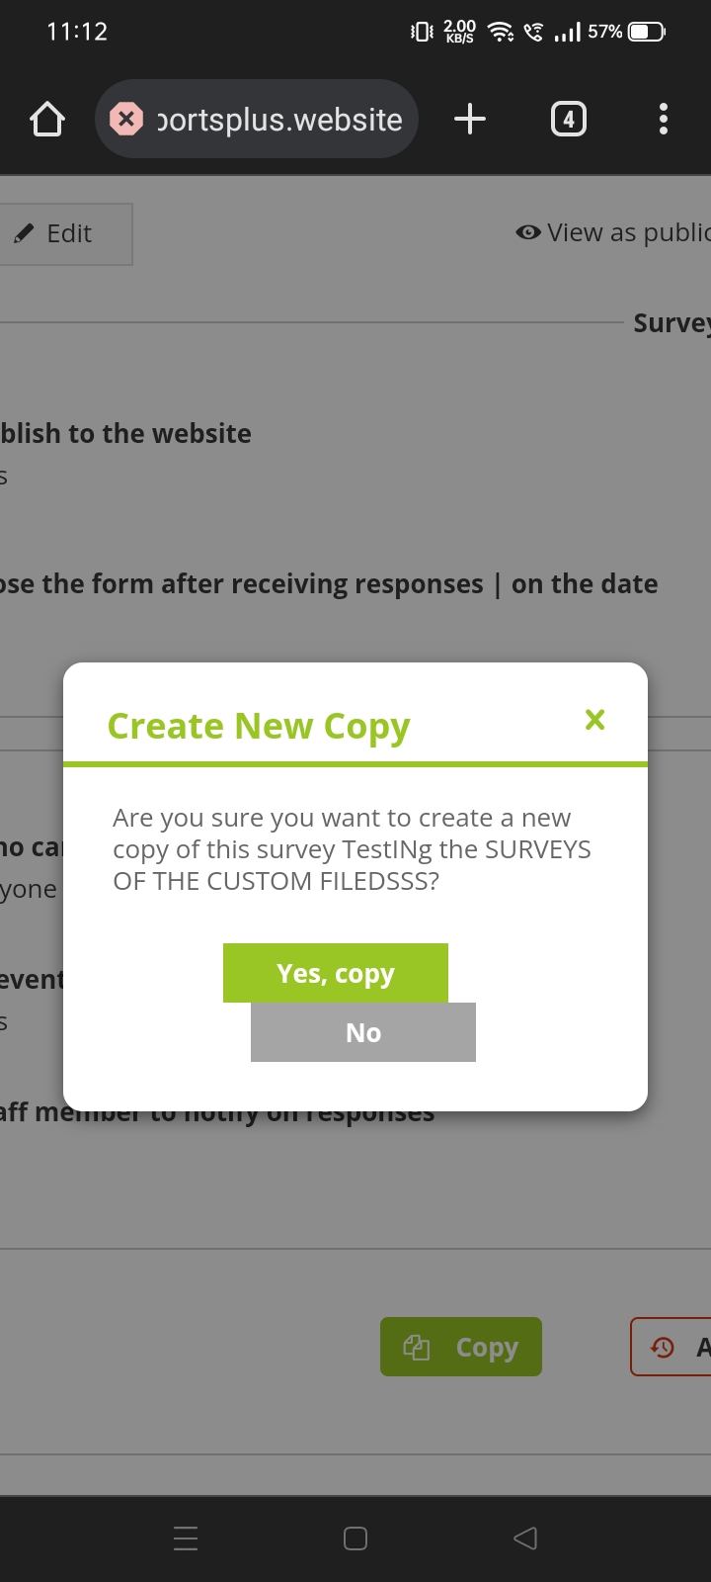
Task: Click the Edit button with pencil
Action: pyautogui.click(x=65, y=234)
